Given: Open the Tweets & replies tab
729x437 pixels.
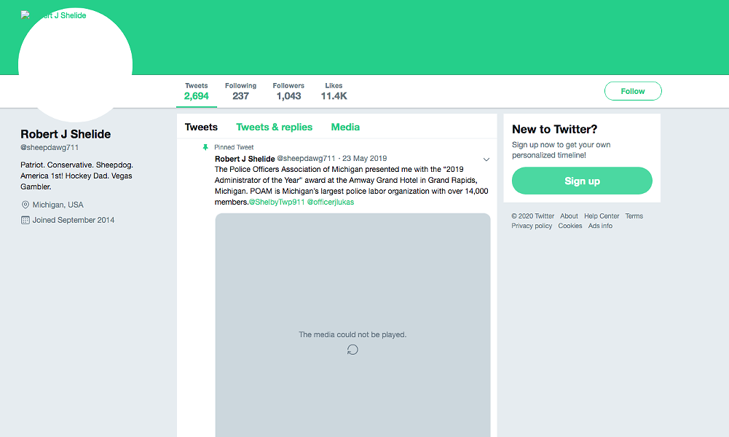Looking at the screenshot, I should [x=274, y=127].
